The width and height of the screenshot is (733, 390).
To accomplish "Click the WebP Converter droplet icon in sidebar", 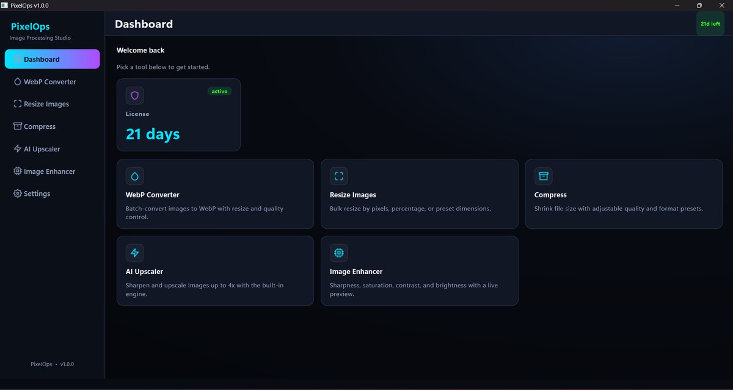I will tap(18, 82).
